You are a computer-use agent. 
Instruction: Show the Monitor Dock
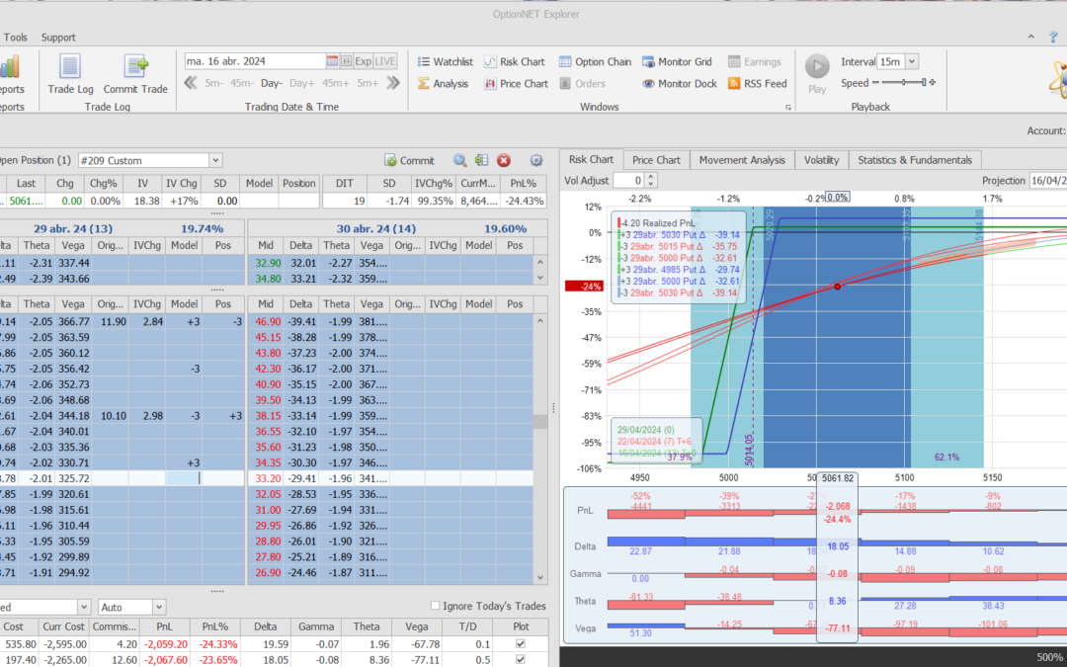coord(679,84)
